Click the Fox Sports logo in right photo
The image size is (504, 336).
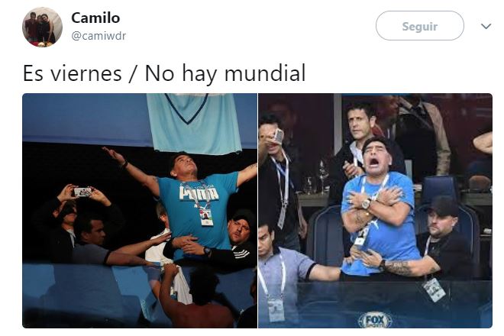[x=375, y=320]
